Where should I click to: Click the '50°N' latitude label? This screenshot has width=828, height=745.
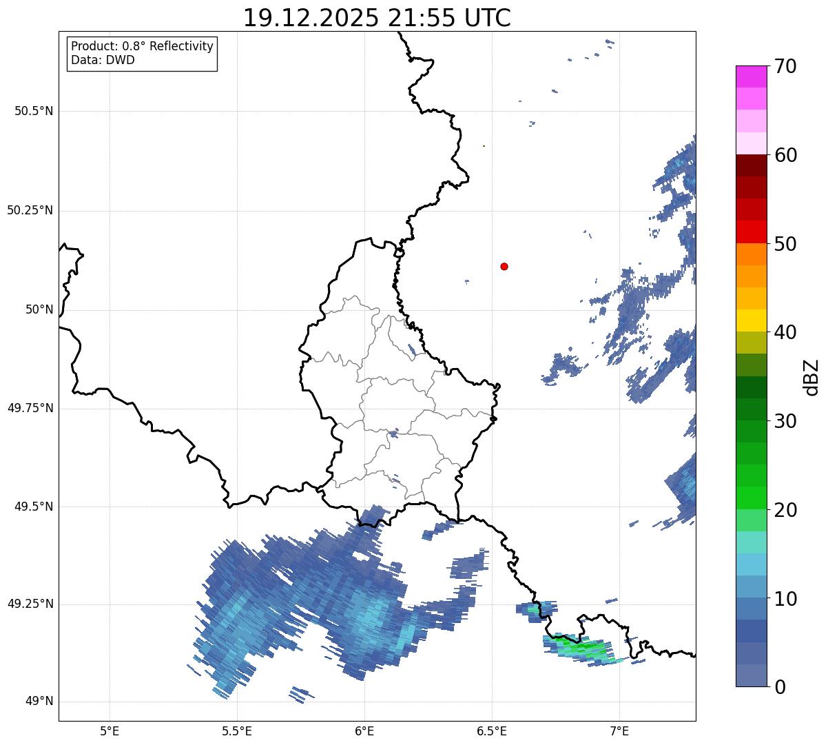coord(39,309)
